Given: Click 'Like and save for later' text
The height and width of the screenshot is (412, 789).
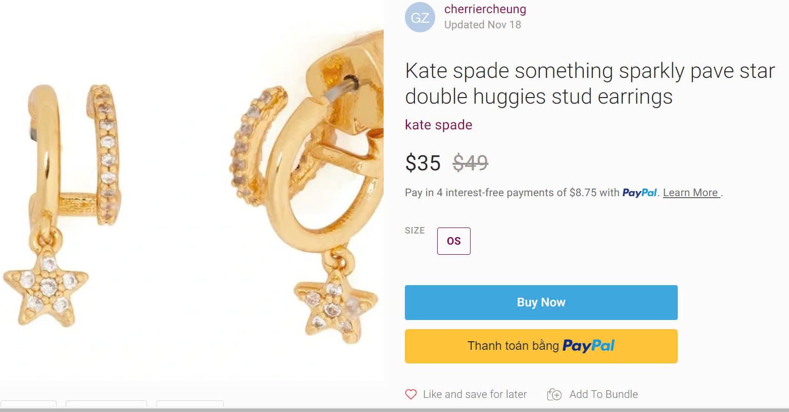Looking at the screenshot, I should tap(475, 394).
